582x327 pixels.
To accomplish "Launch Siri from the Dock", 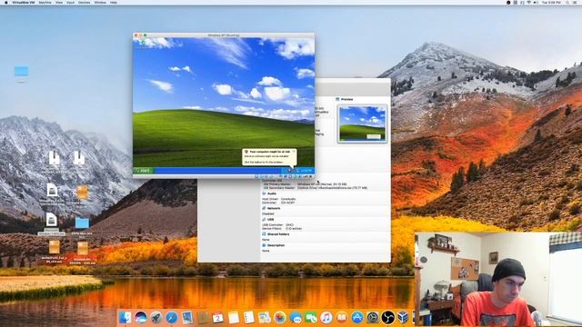I will pyautogui.click(x=141, y=317).
